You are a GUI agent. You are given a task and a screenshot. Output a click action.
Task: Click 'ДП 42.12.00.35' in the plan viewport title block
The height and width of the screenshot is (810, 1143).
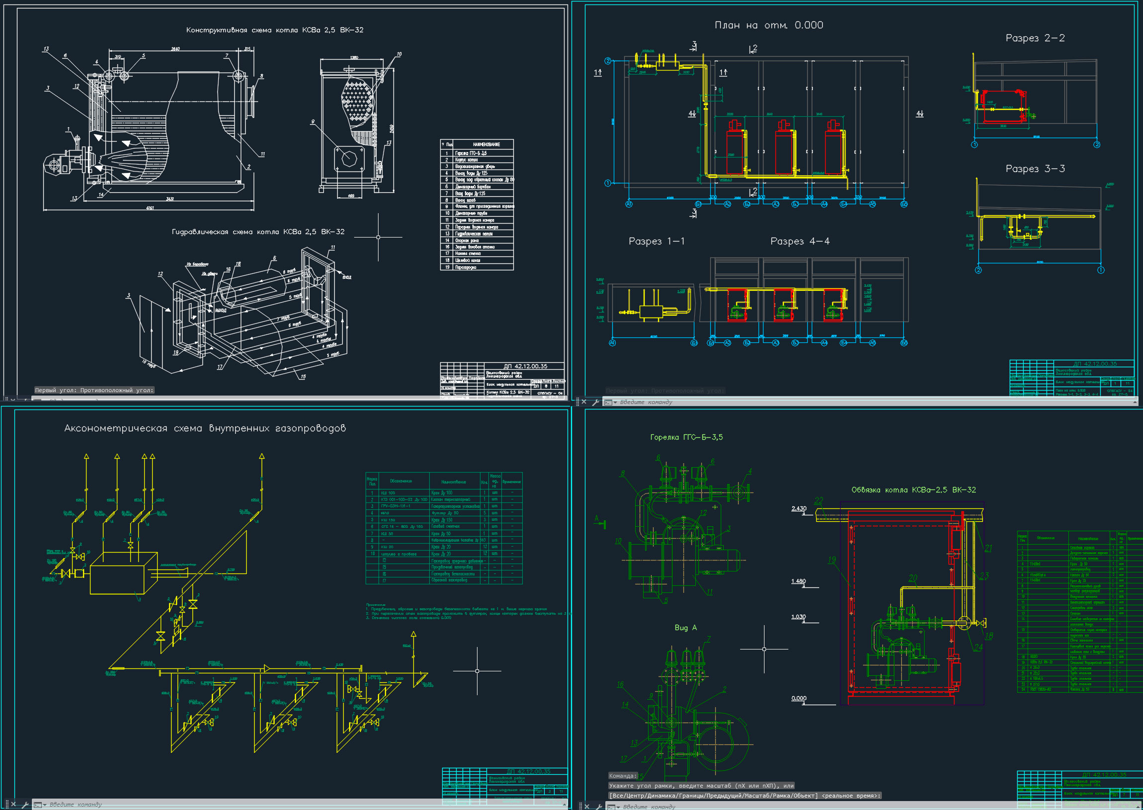click(1095, 364)
